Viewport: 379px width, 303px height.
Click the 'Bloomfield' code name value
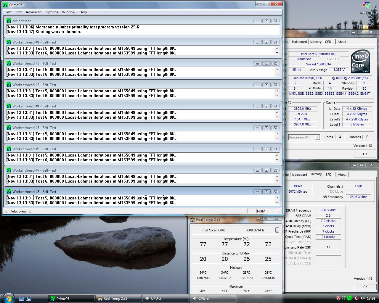[x=304, y=59]
